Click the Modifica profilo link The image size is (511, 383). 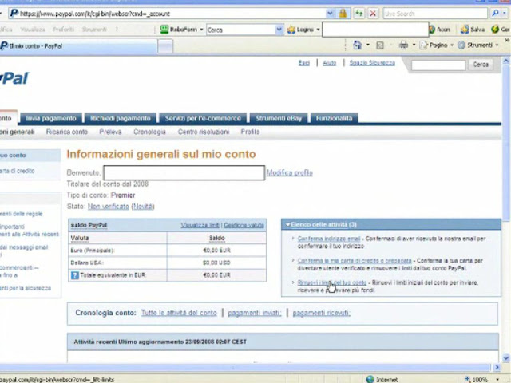(289, 172)
